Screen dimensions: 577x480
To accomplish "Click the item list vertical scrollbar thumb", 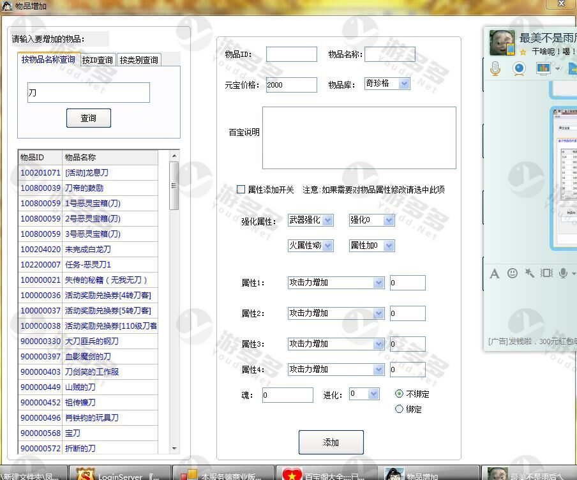I will click(174, 185).
